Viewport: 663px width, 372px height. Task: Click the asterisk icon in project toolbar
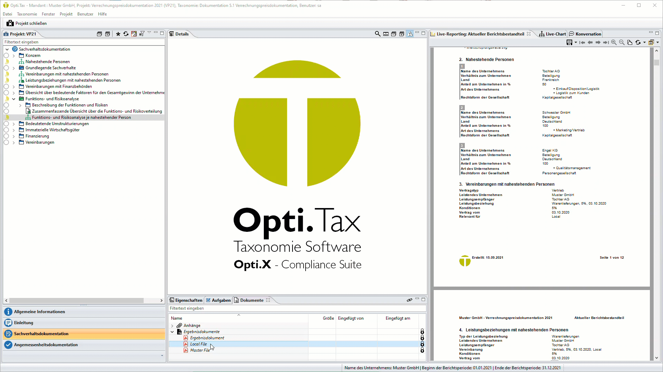pos(118,34)
